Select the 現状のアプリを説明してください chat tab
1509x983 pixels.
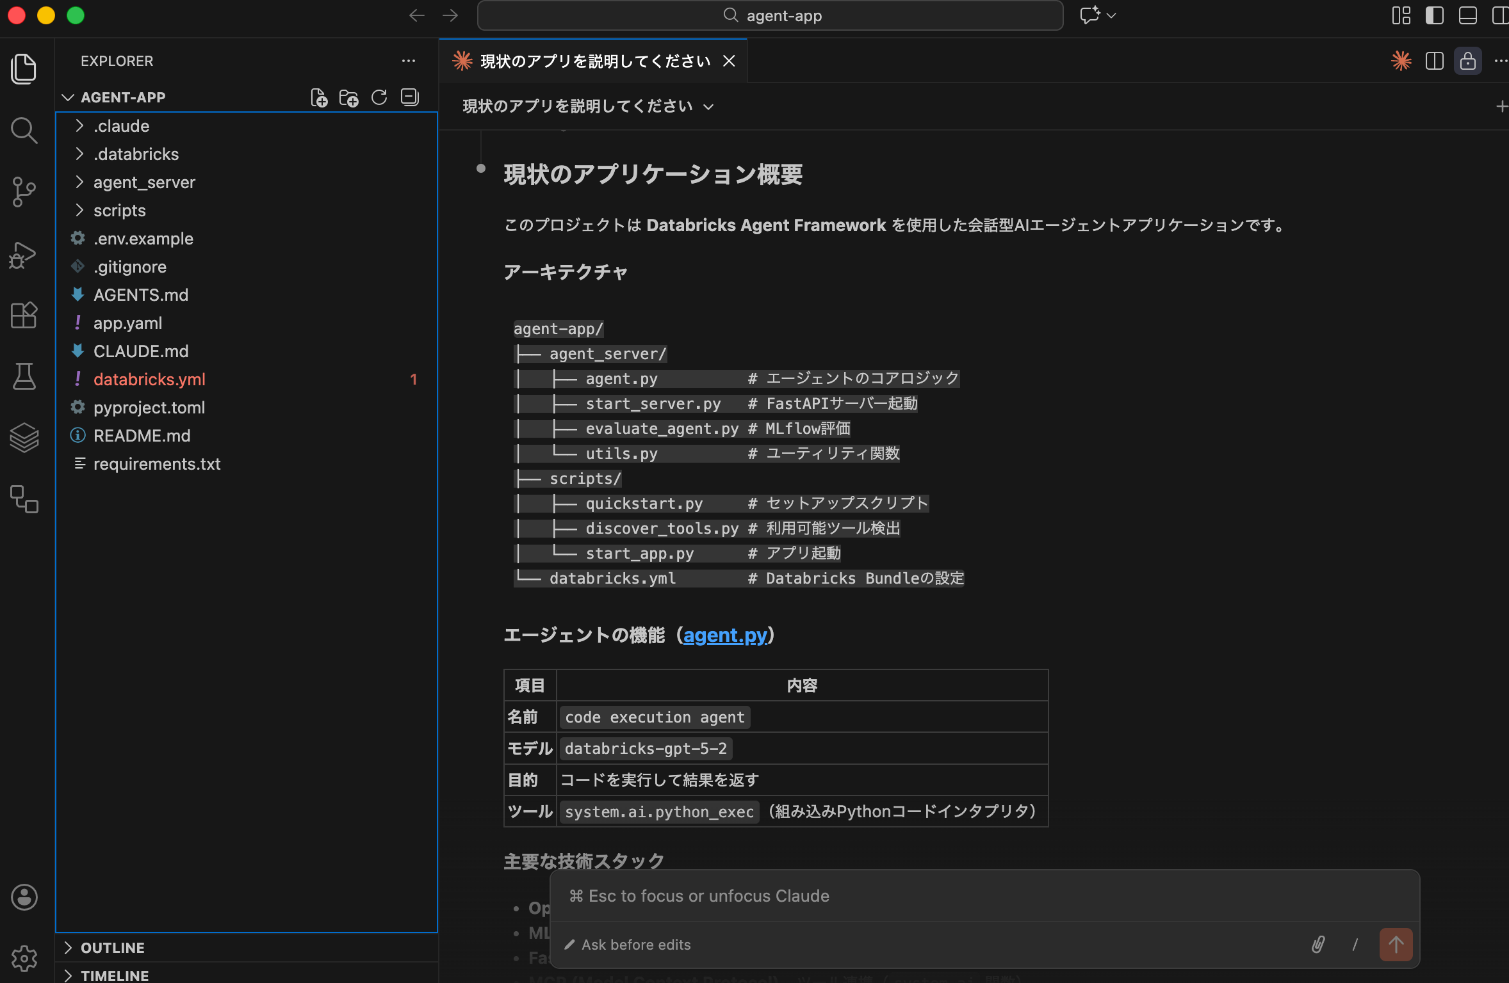point(594,61)
